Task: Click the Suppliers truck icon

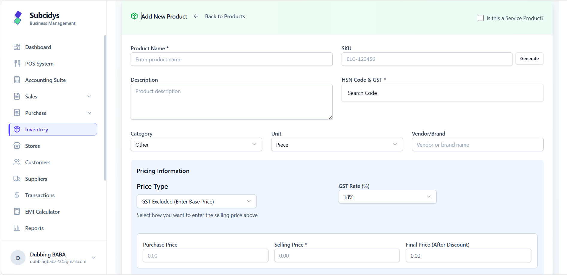Action: 17,179
